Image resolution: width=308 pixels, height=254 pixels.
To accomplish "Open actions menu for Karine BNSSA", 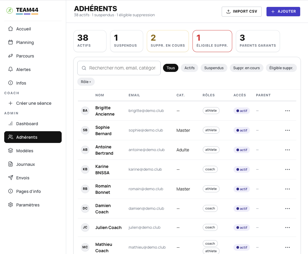I will point(287,169).
